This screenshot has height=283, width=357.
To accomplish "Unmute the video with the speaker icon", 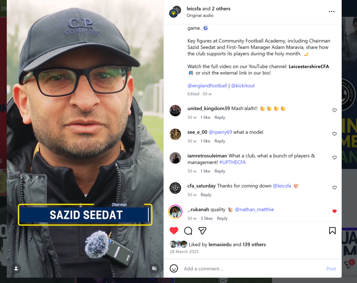I will click(x=154, y=268).
